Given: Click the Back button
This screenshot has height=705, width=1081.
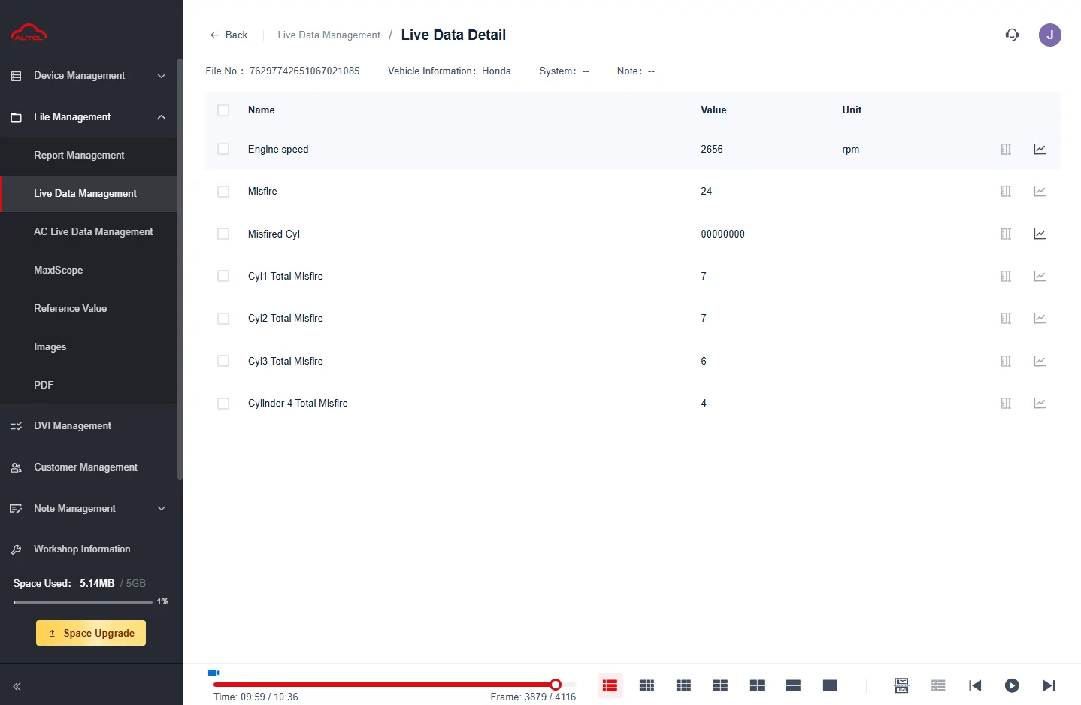Looking at the screenshot, I should click(x=229, y=35).
